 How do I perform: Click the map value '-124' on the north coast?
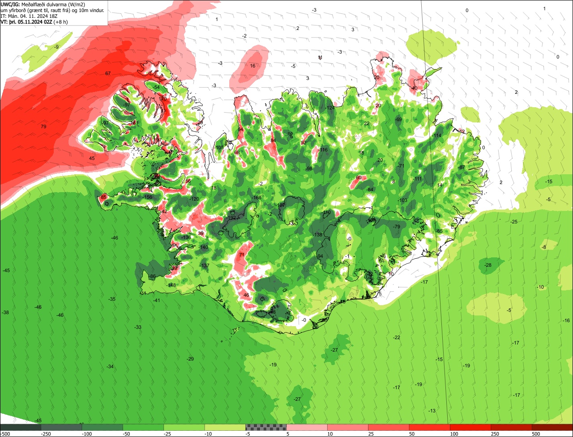click(x=330, y=108)
